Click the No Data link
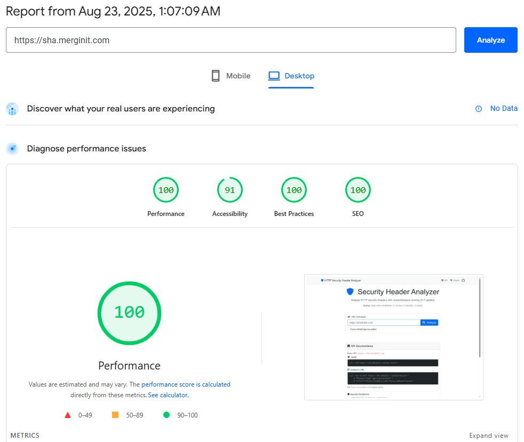 [504, 108]
